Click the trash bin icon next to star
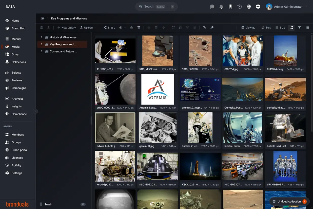Image resolution: width=313 pixels, height=209 pixels. click(x=139, y=28)
